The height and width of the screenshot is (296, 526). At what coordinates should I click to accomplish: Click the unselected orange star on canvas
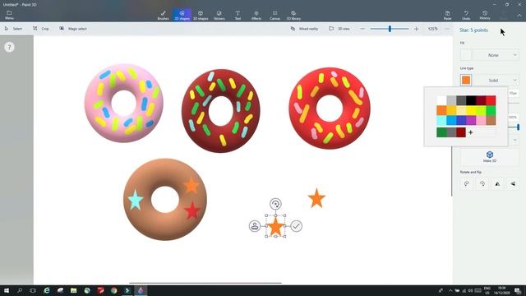[316, 198]
